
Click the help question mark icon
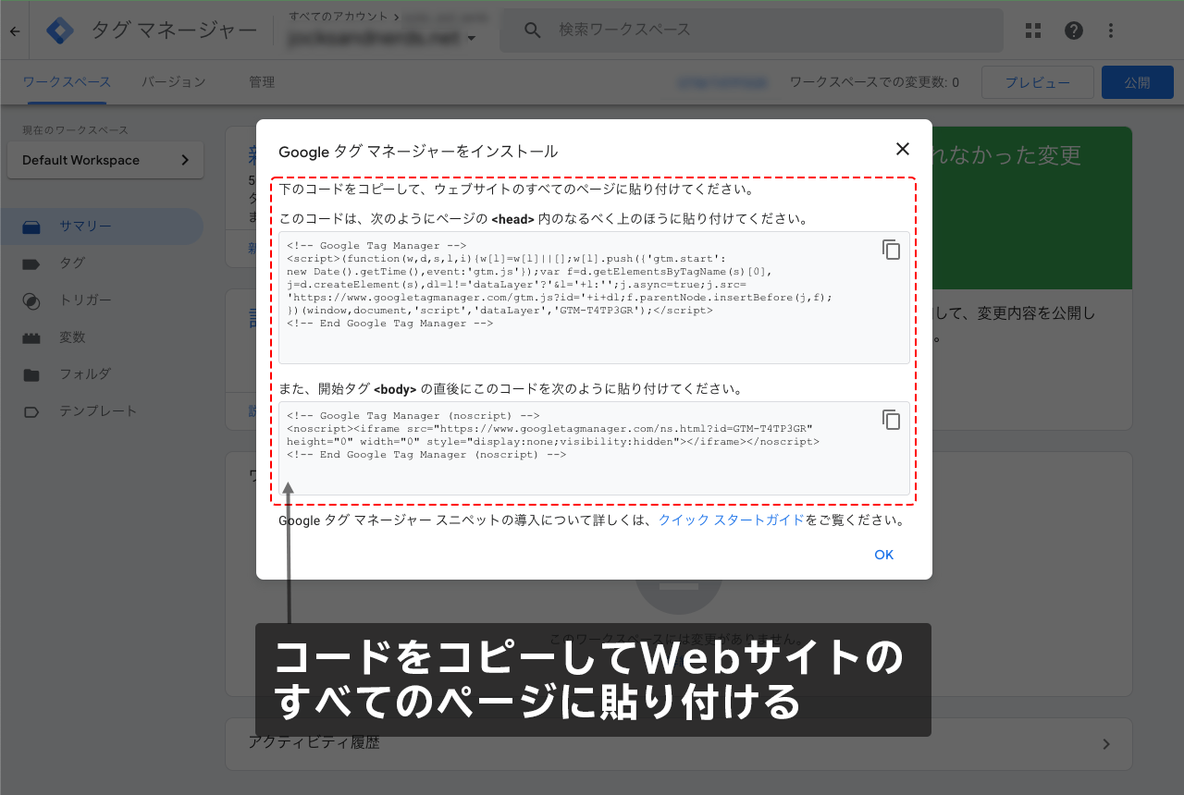tap(1073, 30)
